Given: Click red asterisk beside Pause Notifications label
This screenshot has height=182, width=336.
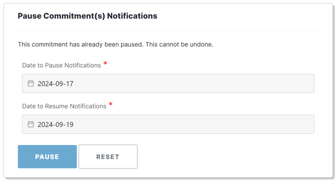Looking at the screenshot, I should pos(105,63).
